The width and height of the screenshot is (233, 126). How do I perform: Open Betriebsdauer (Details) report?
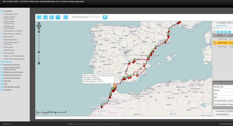point(13,33)
